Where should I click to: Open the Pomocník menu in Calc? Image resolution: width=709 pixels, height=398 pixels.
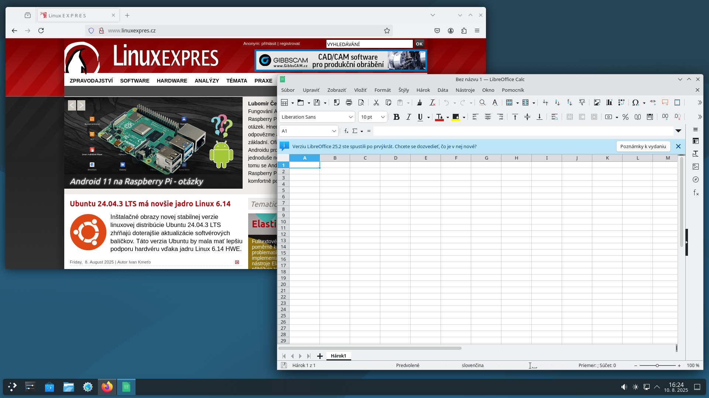[513, 90]
